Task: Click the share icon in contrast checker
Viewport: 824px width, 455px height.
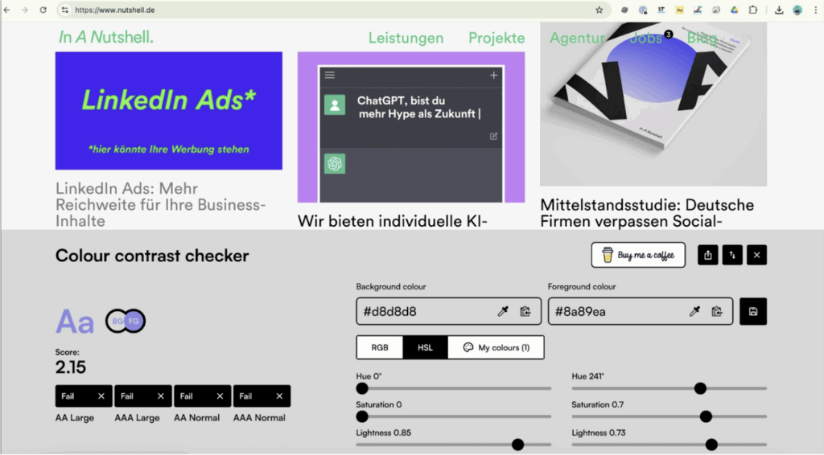Action: (708, 255)
